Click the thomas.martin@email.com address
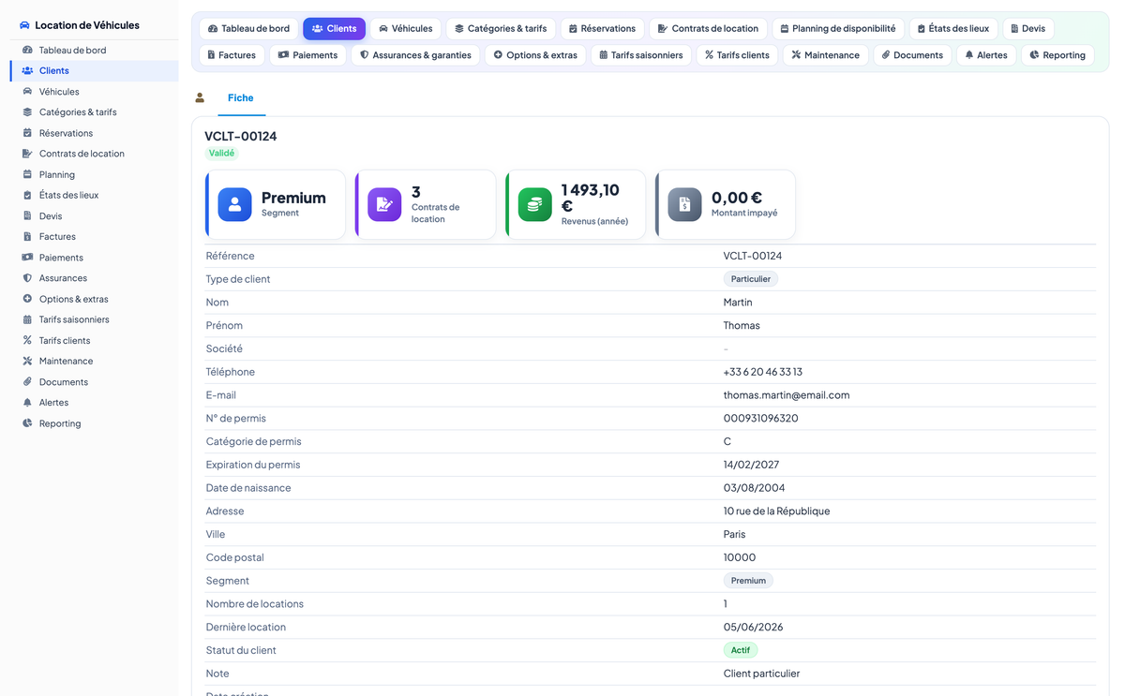The image size is (1125, 696). pyautogui.click(x=786, y=395)
